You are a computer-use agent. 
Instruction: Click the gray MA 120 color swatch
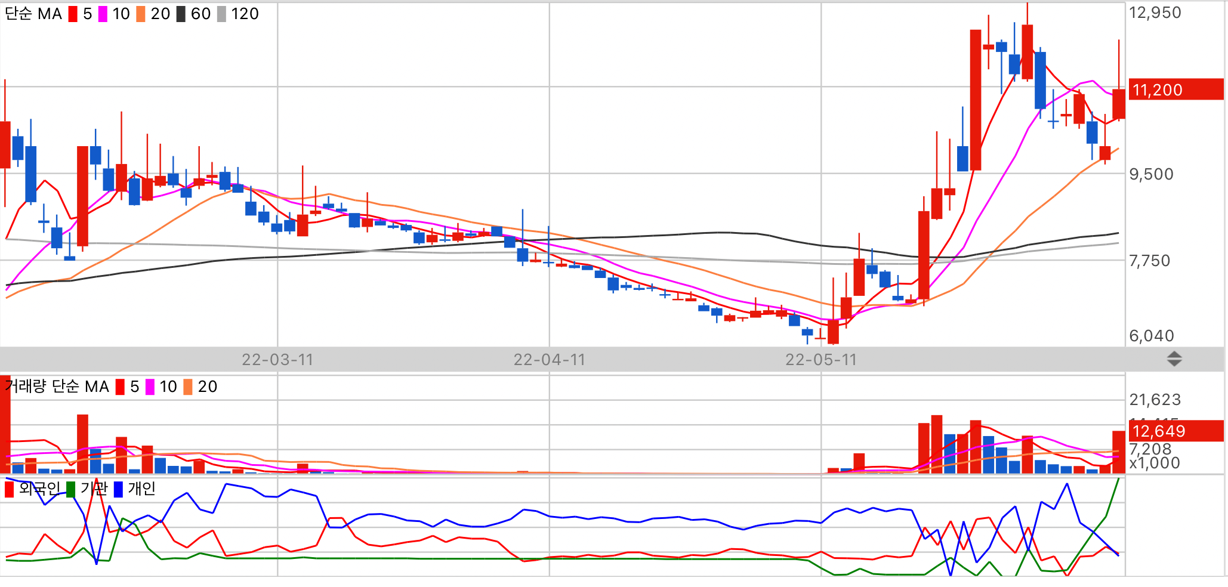click(x=221, y=14)
